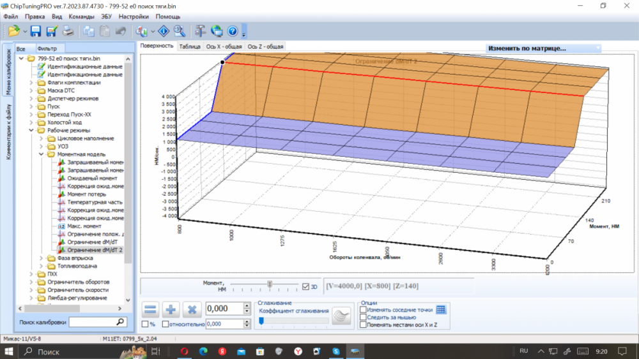This screenshot has width=639, height=359.
Task: Collapse the 'Моментная модель' folder
Action: tap(42, 154)
